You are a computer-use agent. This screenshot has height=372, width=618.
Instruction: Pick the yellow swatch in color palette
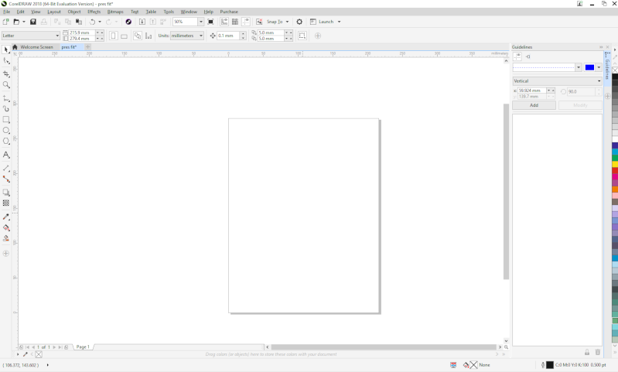pos(615,164)
